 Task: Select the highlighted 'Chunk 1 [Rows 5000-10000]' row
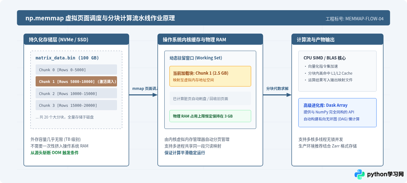pos(76,81)
